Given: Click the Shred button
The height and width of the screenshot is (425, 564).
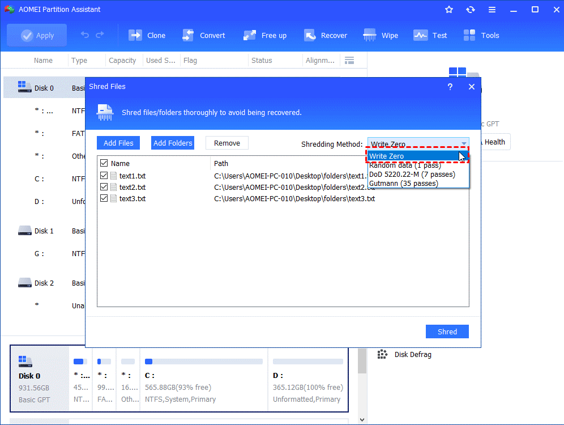Looking at the screenshot, I should click(447, 331).
